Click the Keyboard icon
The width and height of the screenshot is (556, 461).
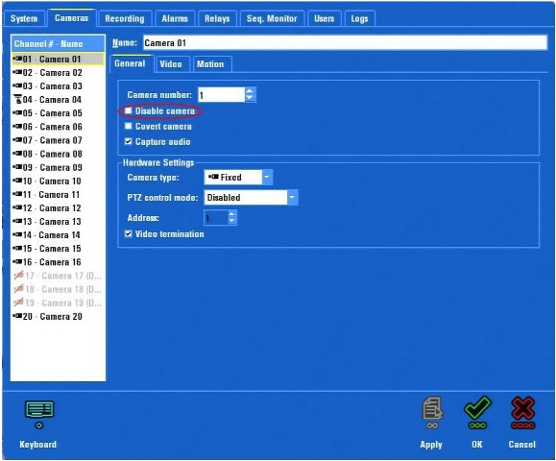click(39, 414)
